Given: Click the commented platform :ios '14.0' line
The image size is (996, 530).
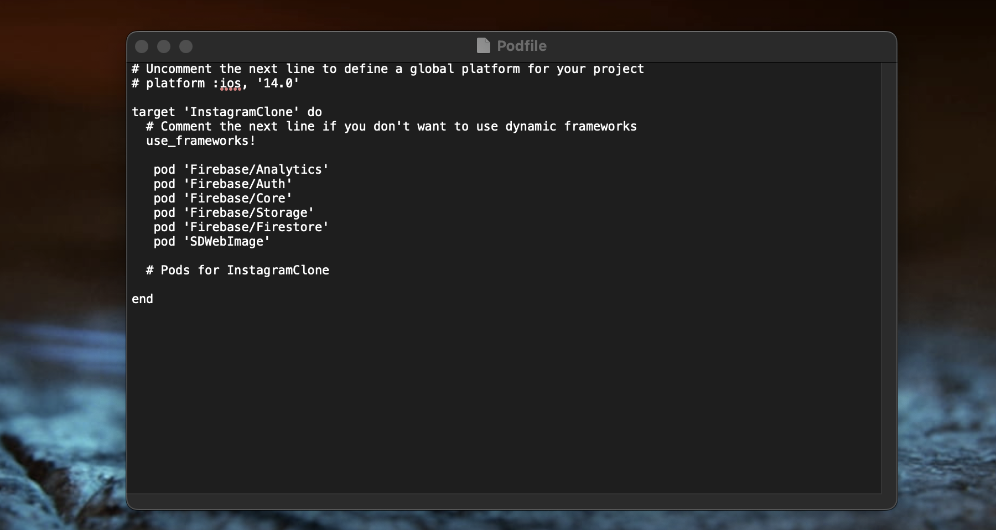Looking at the screenshot, I should coord(215,83).
